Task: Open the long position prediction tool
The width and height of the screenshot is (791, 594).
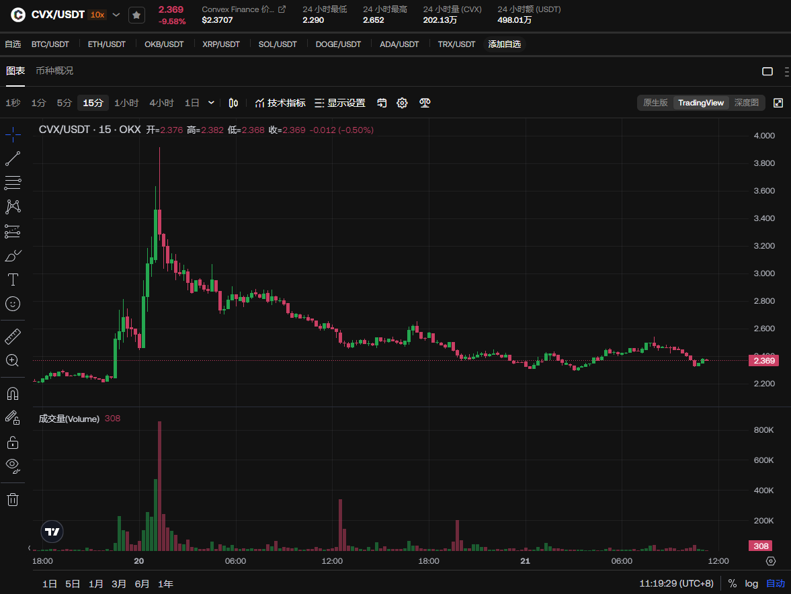Action: click(13, 231)
